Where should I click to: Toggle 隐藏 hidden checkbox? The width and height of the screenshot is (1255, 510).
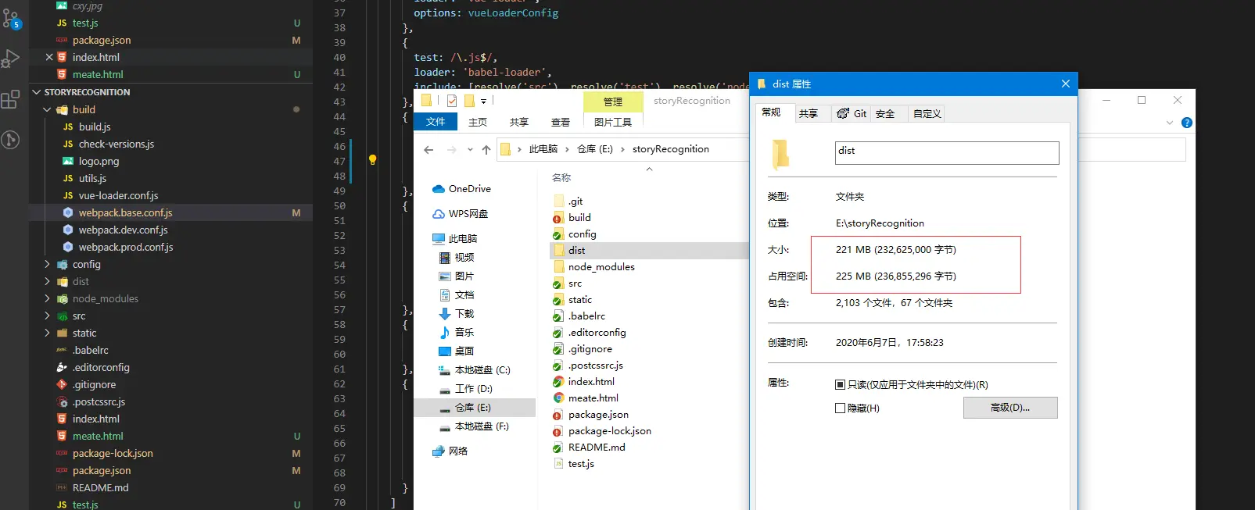(x=840, y=408)
